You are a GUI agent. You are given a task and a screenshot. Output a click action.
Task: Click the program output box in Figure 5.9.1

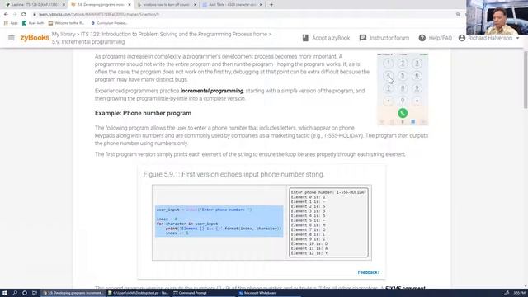click(328, 222)
